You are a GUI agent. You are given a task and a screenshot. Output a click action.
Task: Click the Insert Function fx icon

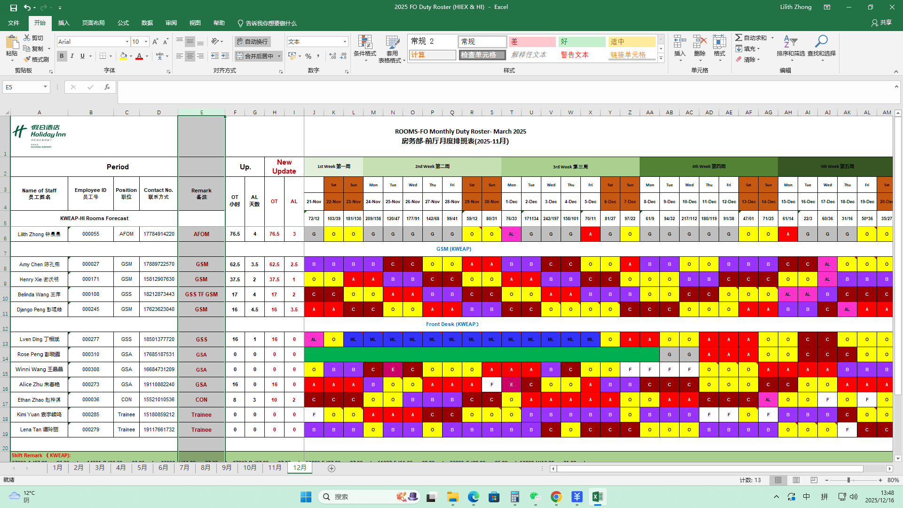(107, 87)
